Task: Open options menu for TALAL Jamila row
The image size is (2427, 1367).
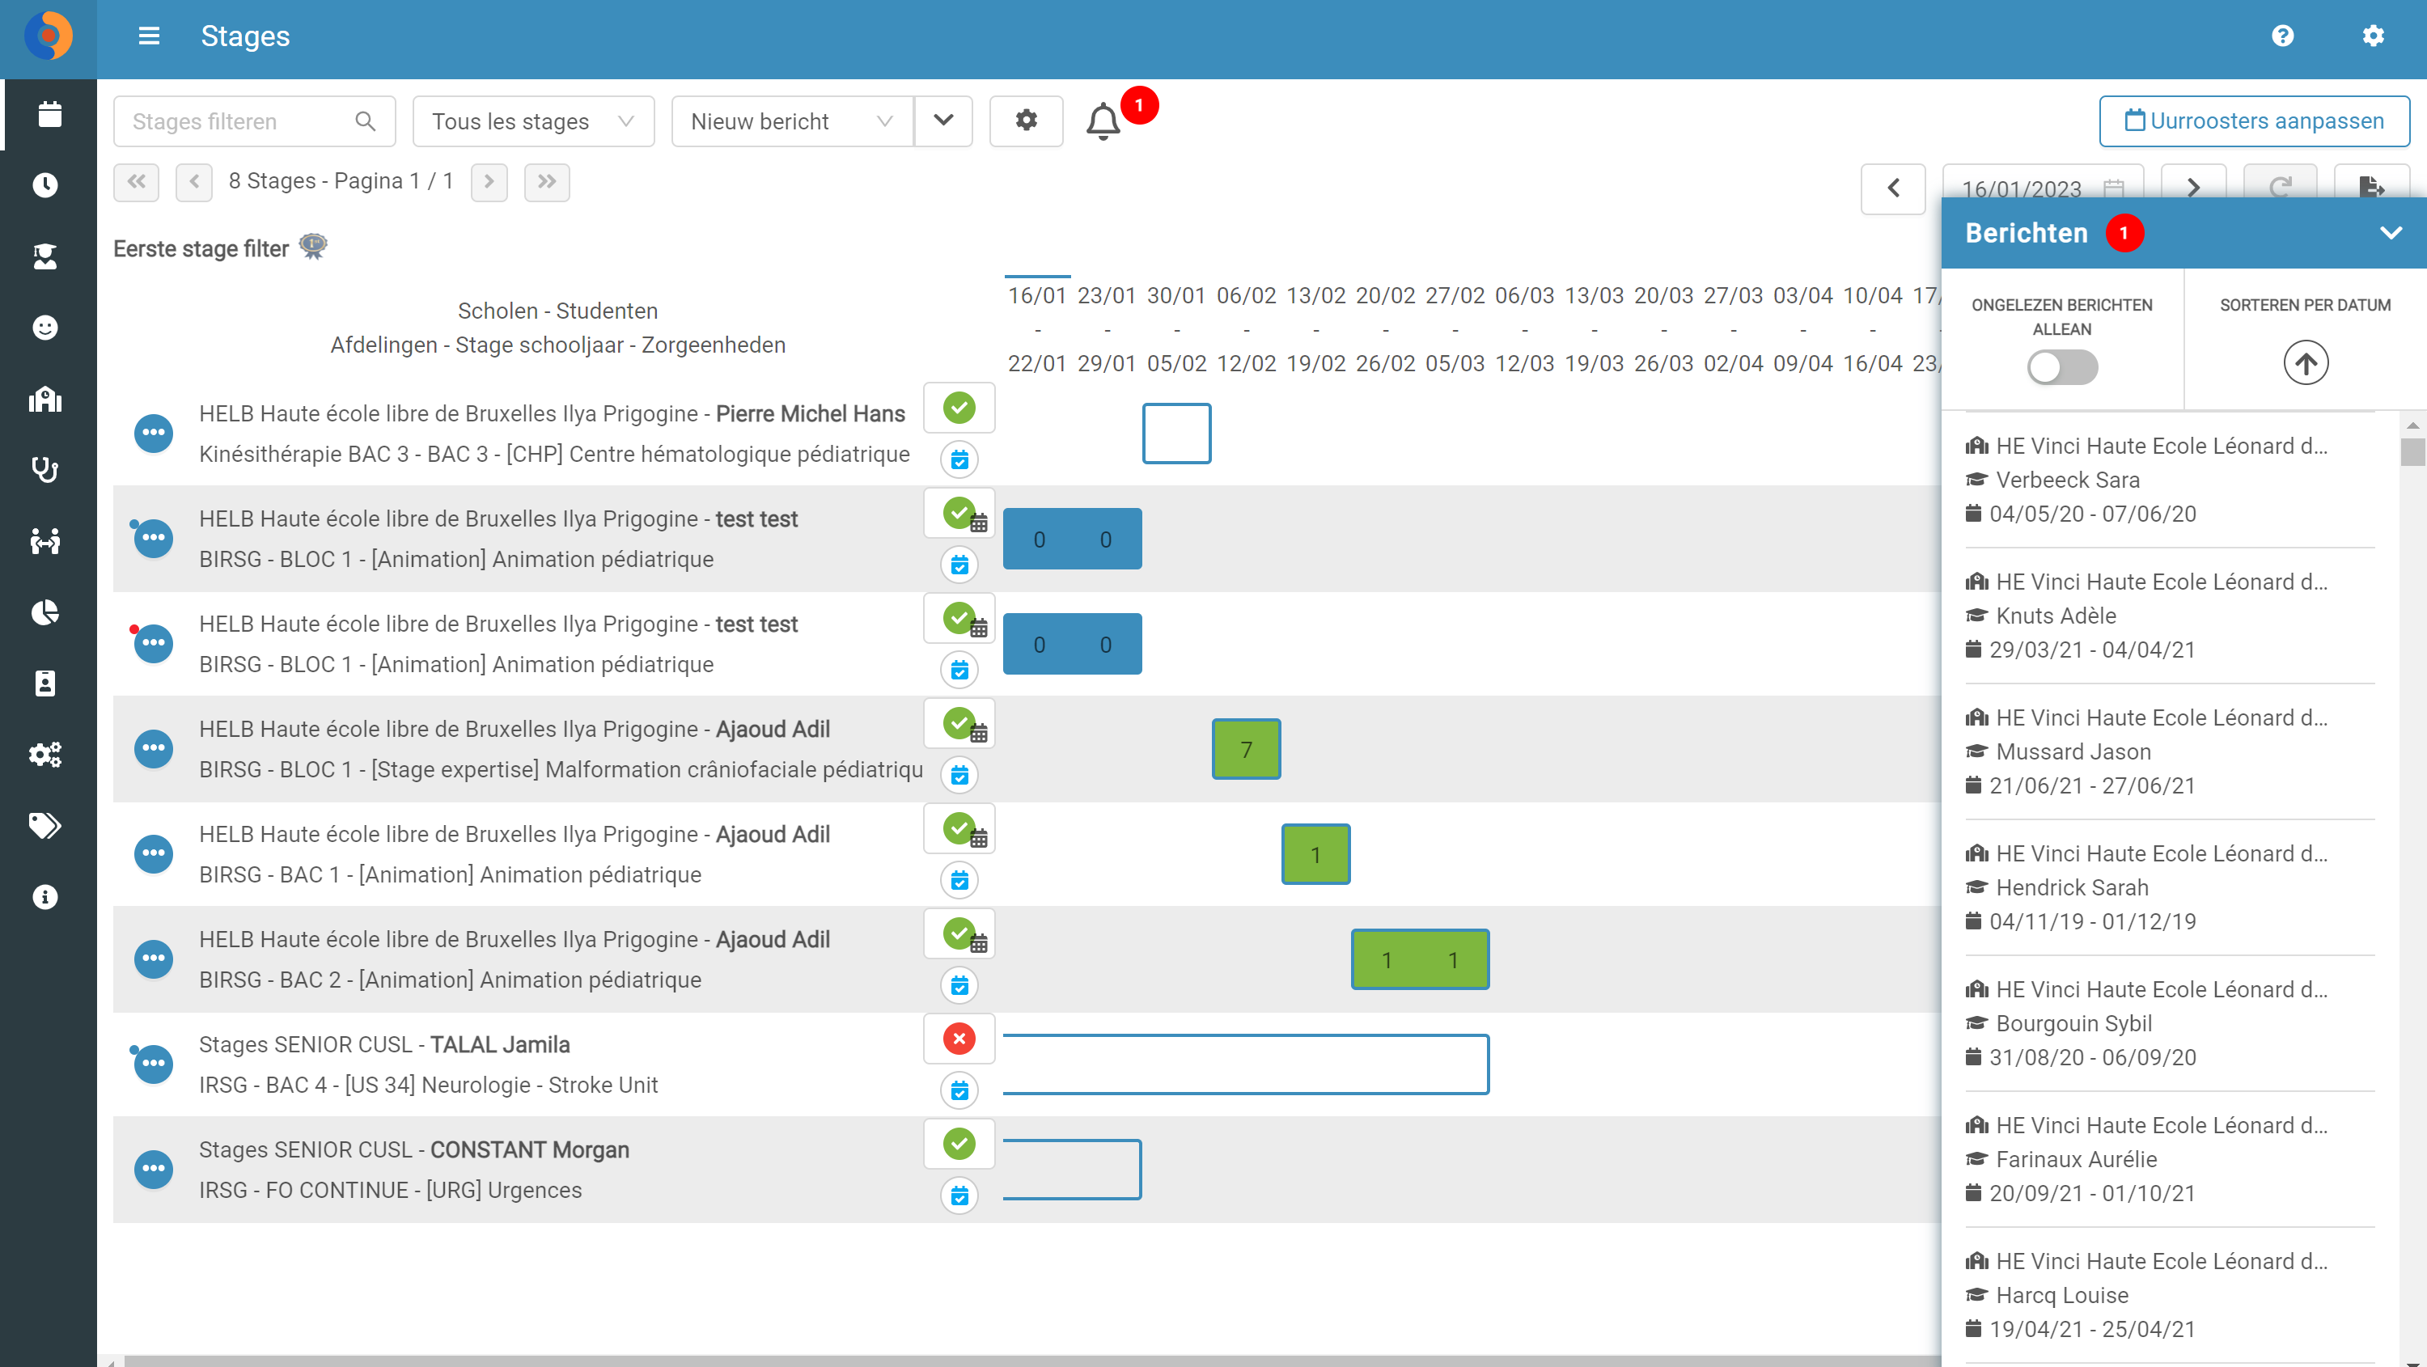Action: [x=154, y=1064]
